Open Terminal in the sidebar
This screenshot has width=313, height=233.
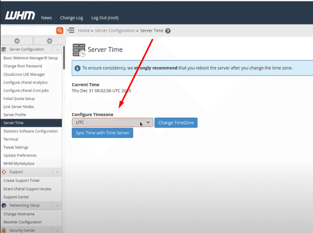point(11,139)
